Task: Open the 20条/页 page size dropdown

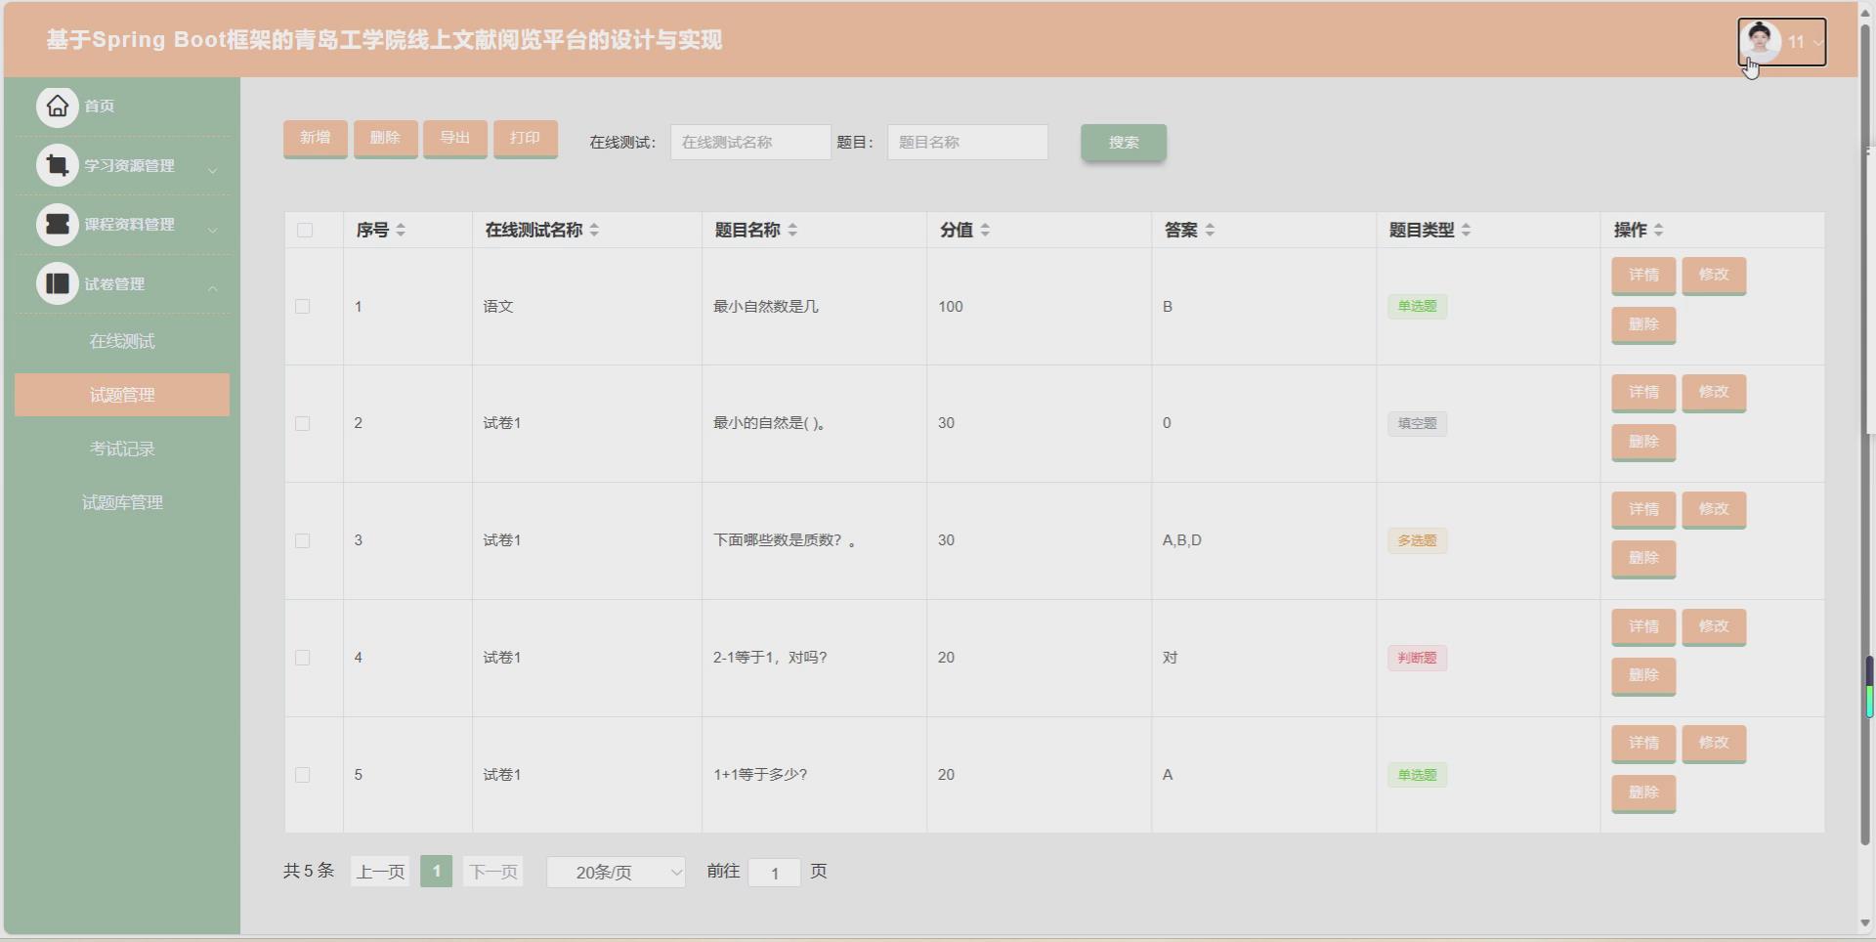Action: pos(616,871)
